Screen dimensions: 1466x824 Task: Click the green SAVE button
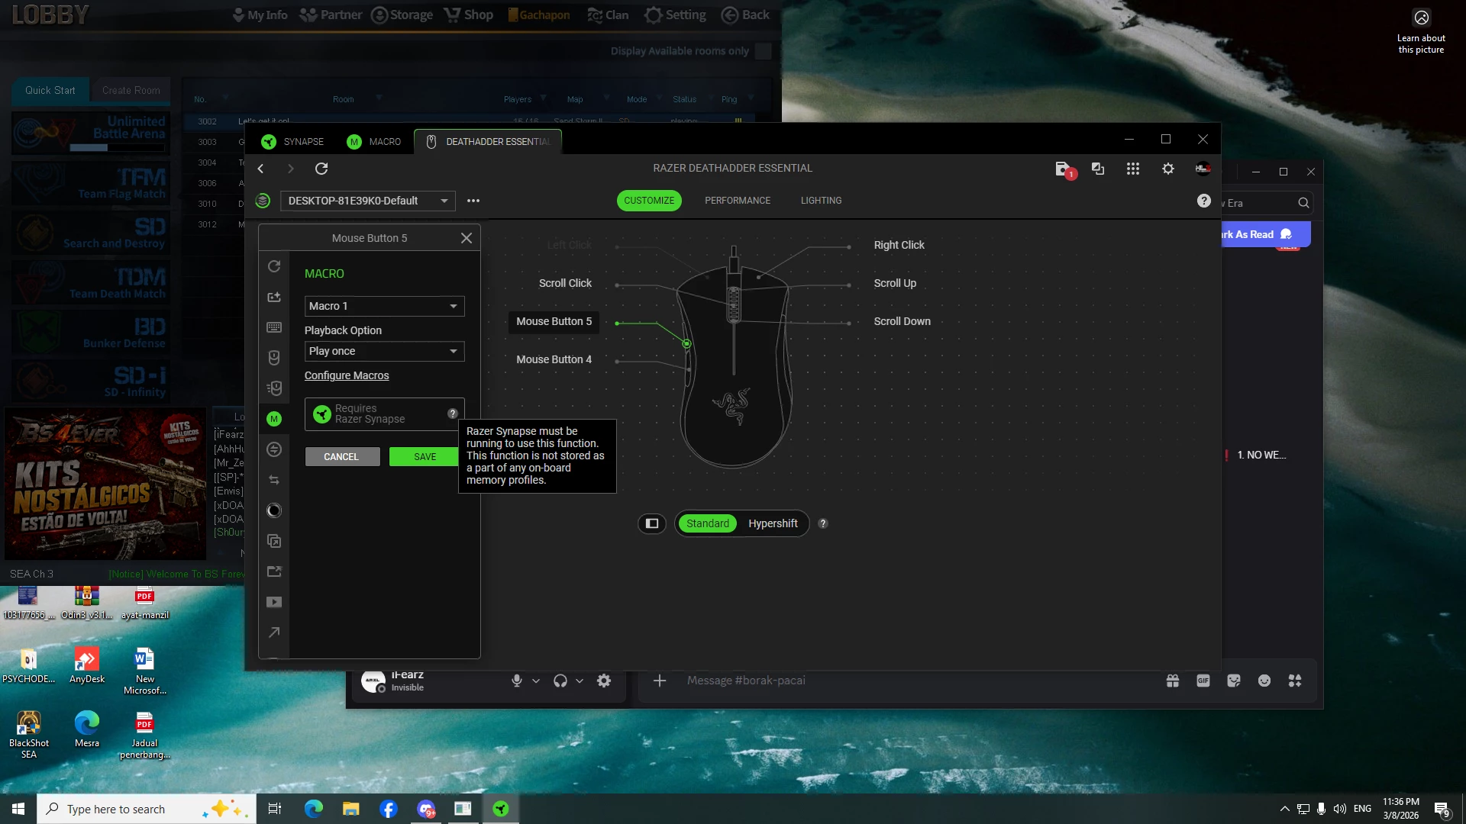pyautogui.click(x=425, y=456)
